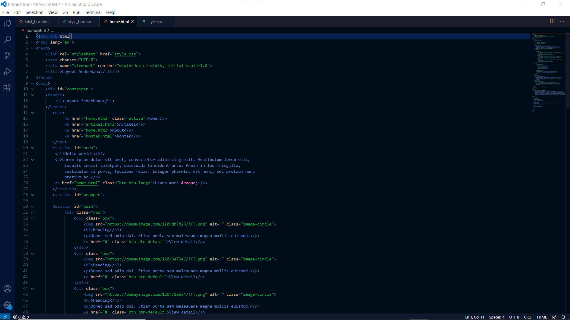
Task: Open the Selection menu
Action: click(x=34, y=12)
